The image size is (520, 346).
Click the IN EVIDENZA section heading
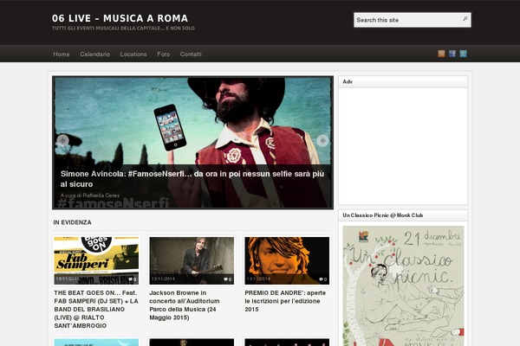coord(72,222)
